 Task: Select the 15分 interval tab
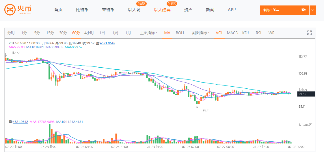pos(50,33)
